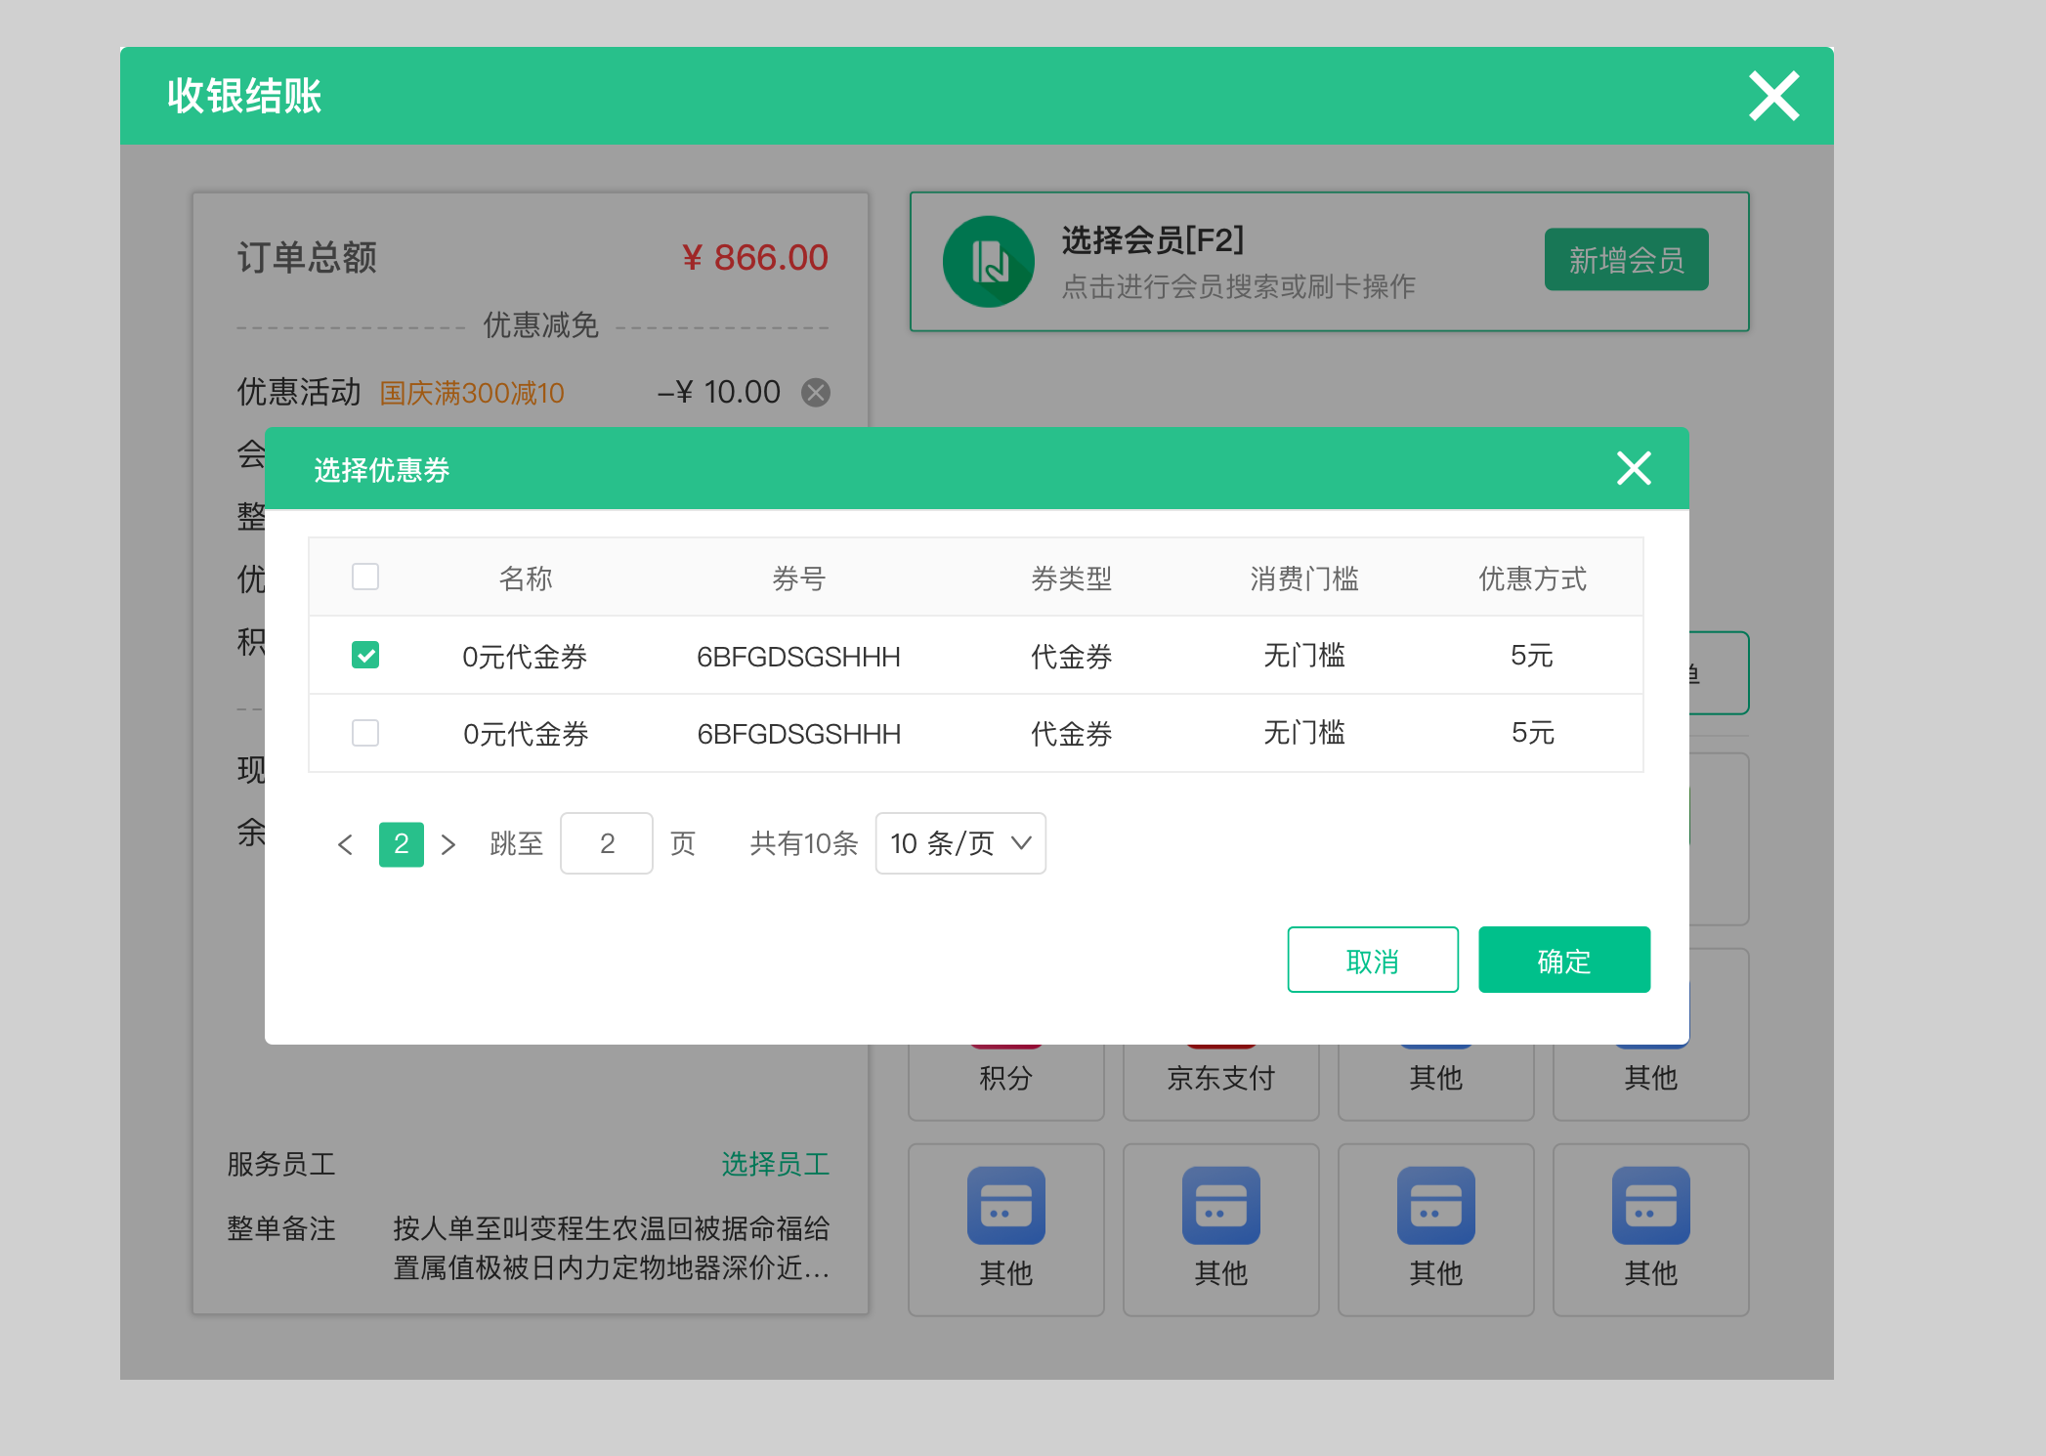Confirm coupon selection with 确定
This screenshot has height=1456, width=2046.
click(1563, 960)
